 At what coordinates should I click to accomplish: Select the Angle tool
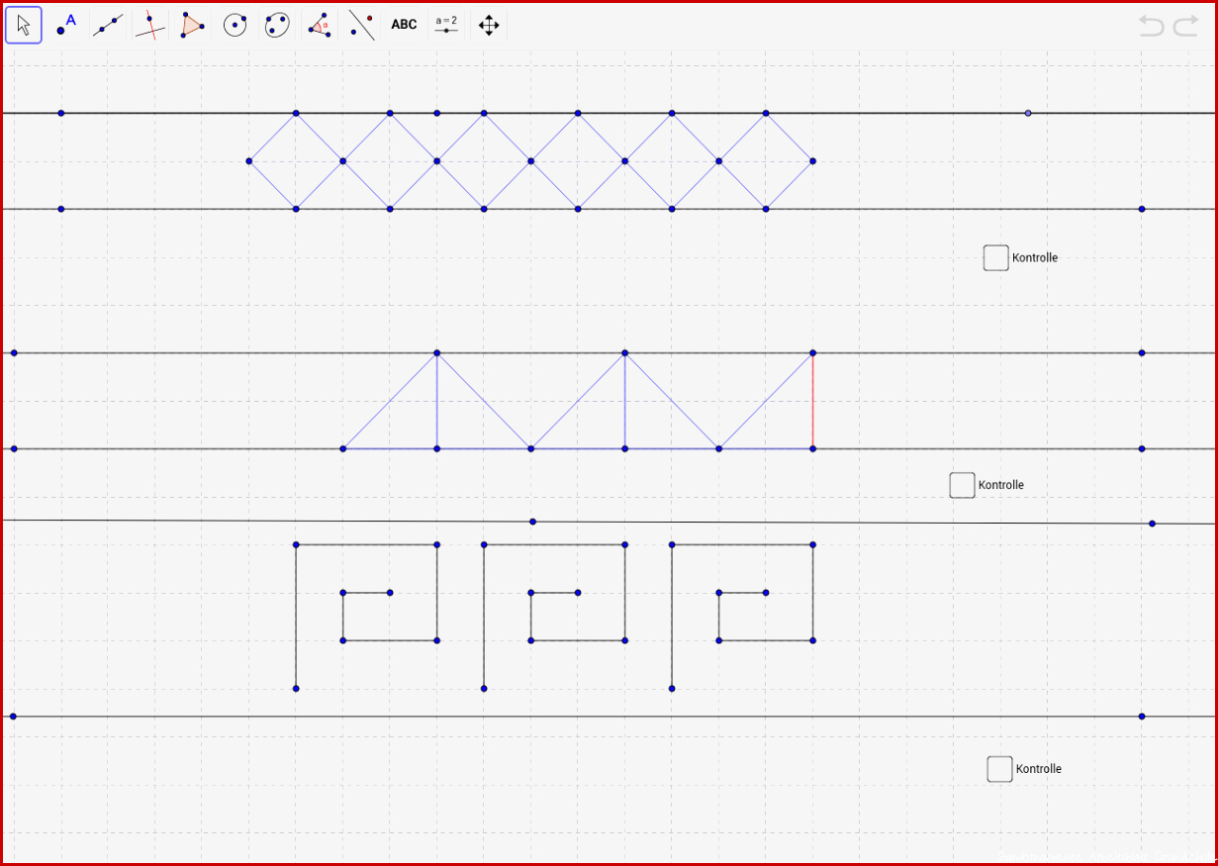pos(319,25)
